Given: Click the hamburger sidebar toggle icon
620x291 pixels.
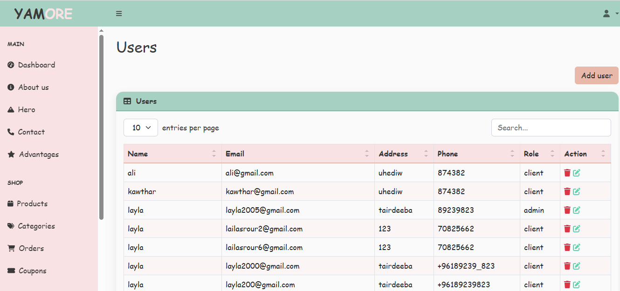Looking at the screenshot, I should point(119,14).
